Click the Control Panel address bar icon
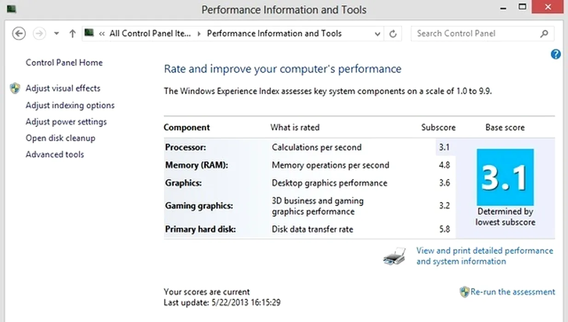 89,33
